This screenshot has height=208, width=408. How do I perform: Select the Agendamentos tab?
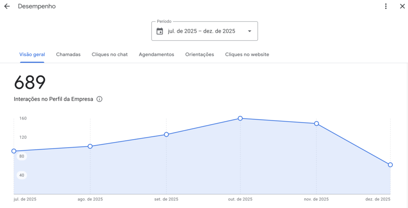(x=156, y=54)
